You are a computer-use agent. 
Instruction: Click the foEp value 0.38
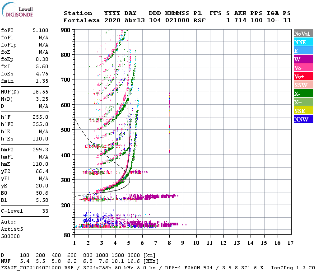point(42,59)
